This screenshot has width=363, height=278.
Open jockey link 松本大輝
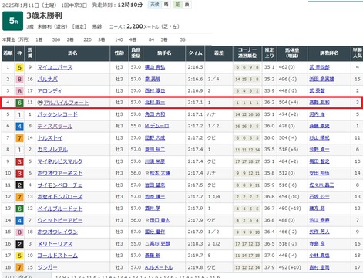click(x=160, y=173)
